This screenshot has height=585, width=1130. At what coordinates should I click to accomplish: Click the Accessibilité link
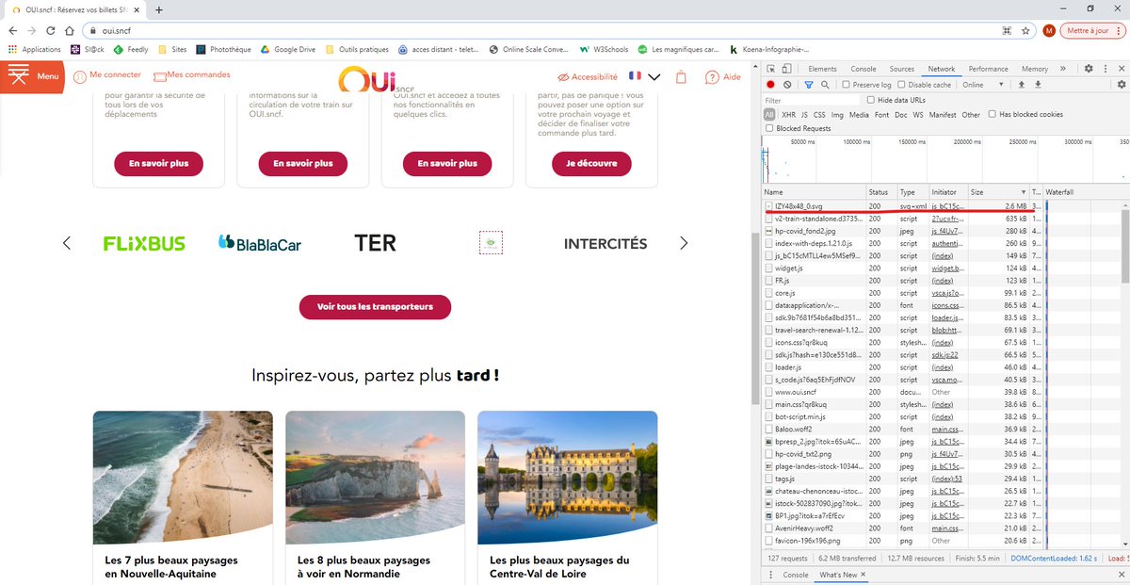[588, 77]
